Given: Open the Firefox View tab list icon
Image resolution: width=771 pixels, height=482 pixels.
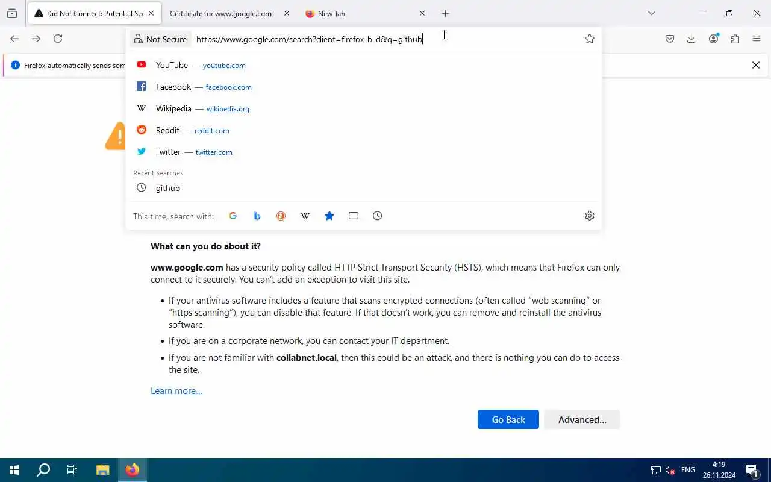Looking at the screenshot, I should coord(12,13).
